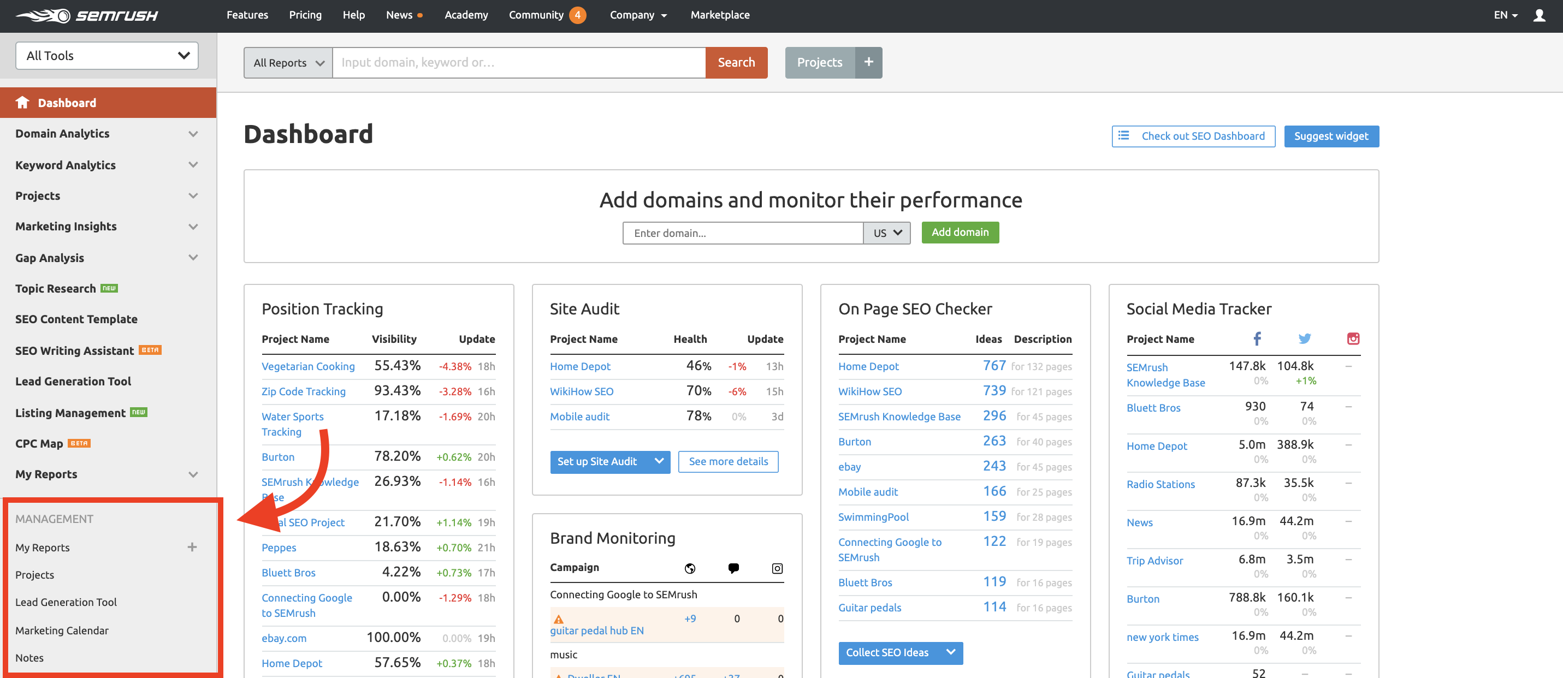Open Collect SEO Ideas dropdown arrow
The height and width of the screenshot is (678, 1563).
pos(951,652)
